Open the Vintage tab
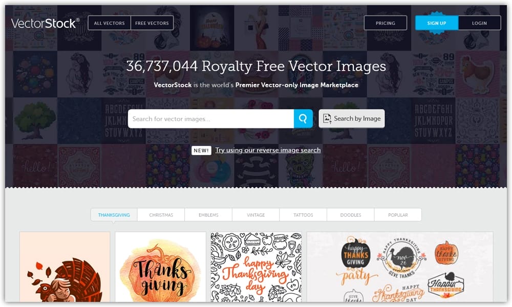 pyautogui.click(x=255, y=215)
